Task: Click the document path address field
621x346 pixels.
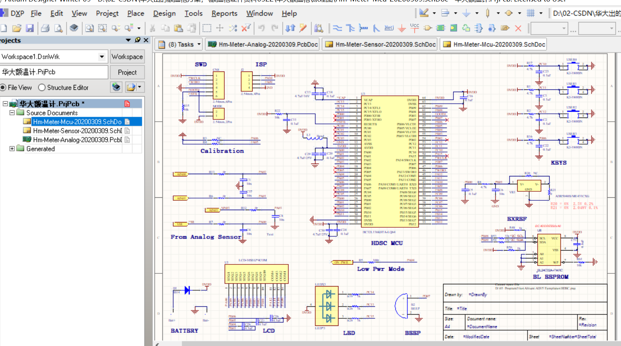Action: (x=586, y=13)
